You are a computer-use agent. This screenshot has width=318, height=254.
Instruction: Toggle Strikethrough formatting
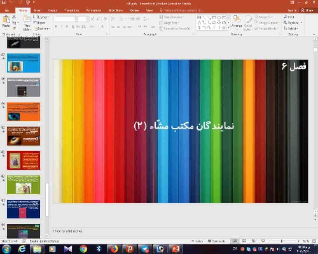pos(78,27)
